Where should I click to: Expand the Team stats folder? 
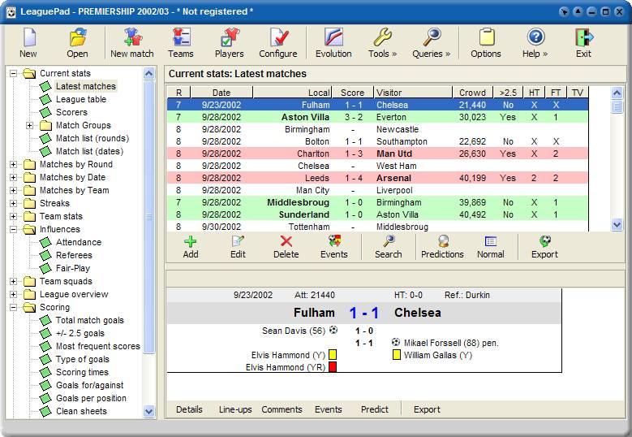point(13,216)
